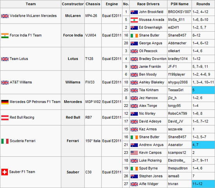Click the UK flag next to Ben Moody
Viewport: 215px width, 188px height.
coord(134,75)
